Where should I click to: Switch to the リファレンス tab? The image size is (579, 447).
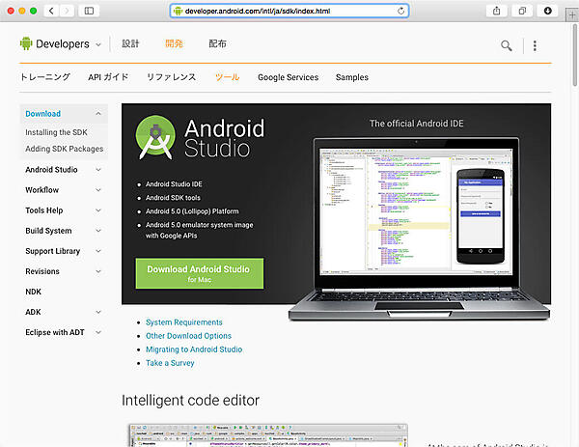(x=171, y=77)
